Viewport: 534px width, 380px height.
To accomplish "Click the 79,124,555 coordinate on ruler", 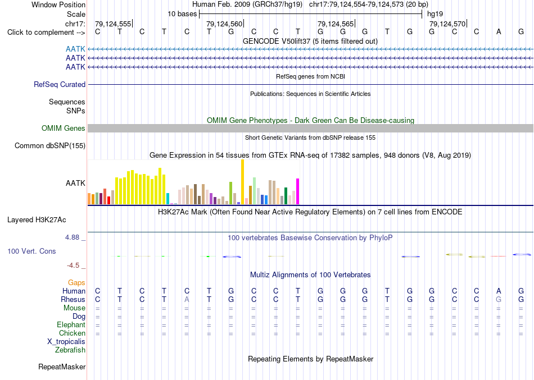I will (x=113, y=24).
